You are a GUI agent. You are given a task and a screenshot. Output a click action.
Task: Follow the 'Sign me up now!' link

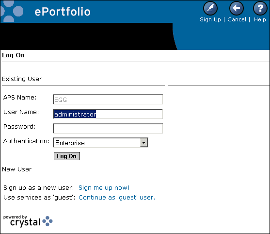104,187
